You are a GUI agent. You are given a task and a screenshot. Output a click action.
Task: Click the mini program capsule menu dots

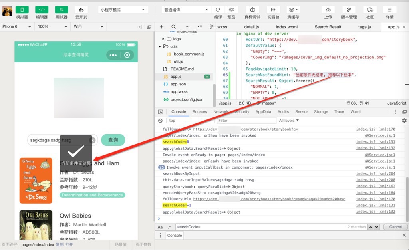click(x=113, y=55)
